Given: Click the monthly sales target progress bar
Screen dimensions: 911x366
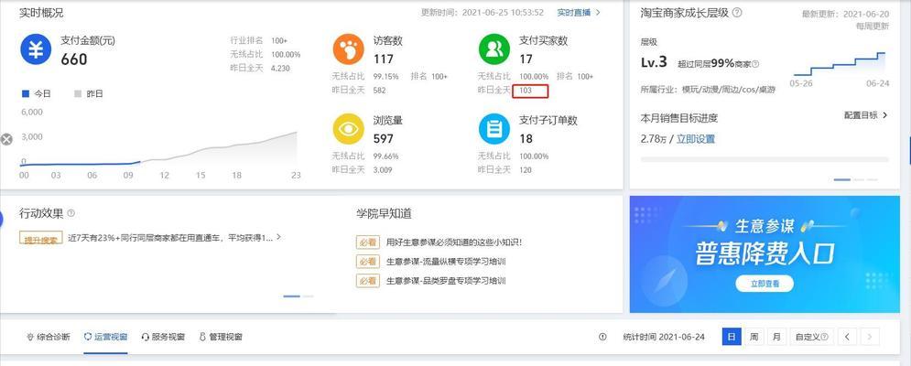Looking at the screenshot, I should coord(765,158).
